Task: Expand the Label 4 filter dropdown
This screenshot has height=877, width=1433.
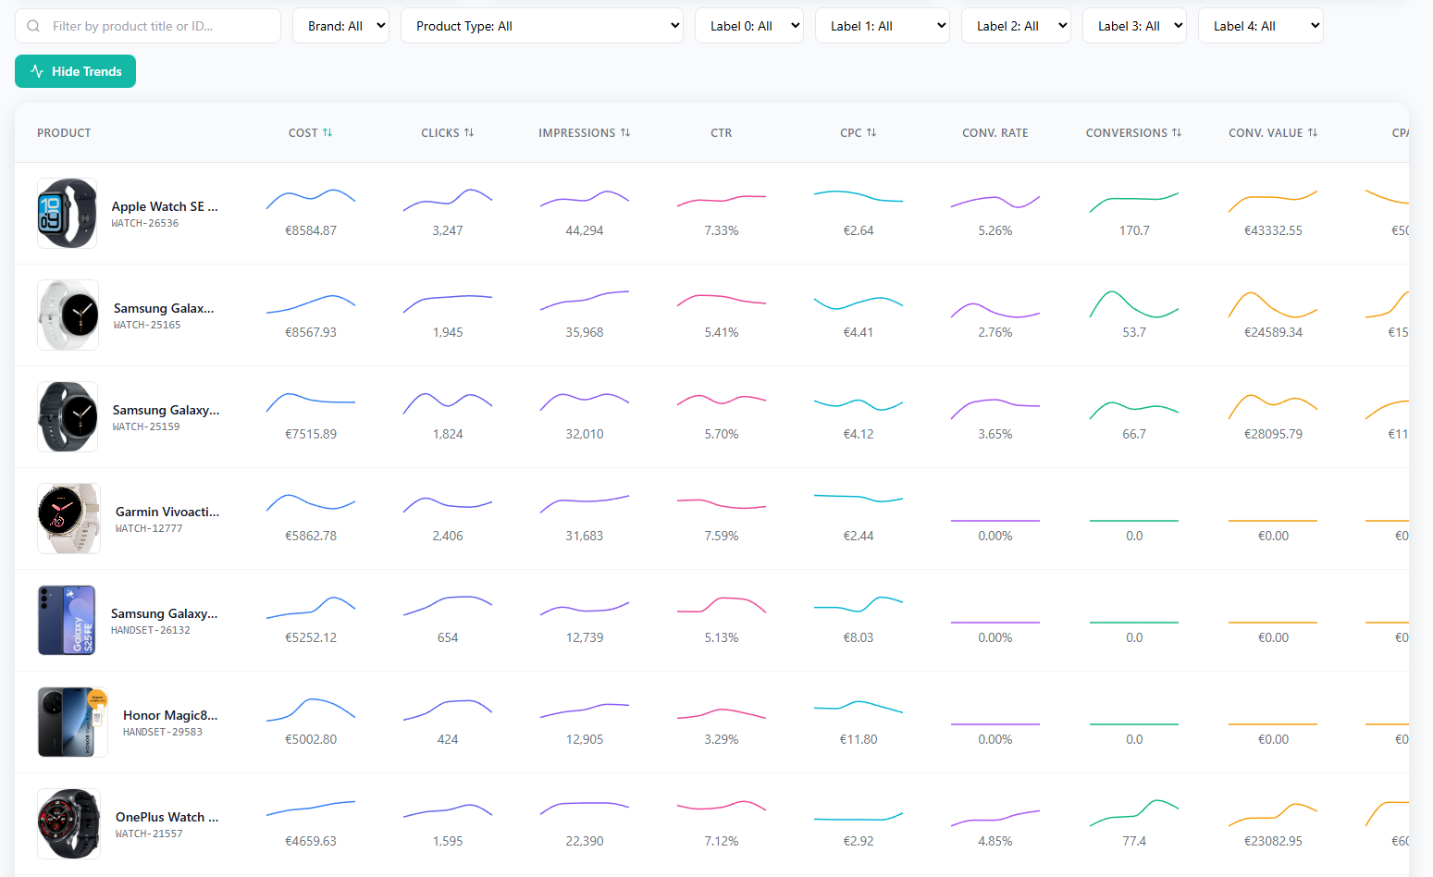Action: (x=1260, y=25)
